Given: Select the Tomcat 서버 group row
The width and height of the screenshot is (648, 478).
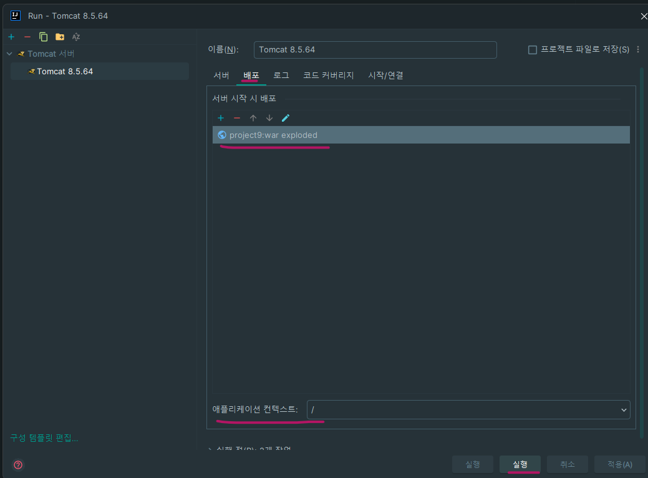Looking at the screenshot, I should (100, 54).
